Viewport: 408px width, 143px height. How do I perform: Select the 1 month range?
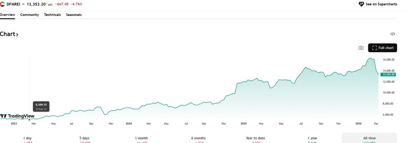[141, 138]
